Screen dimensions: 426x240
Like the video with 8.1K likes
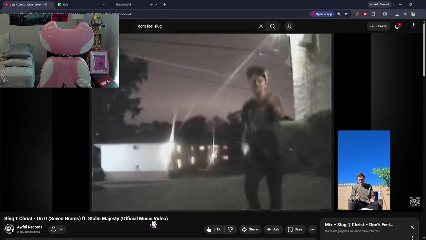point(213,229)
